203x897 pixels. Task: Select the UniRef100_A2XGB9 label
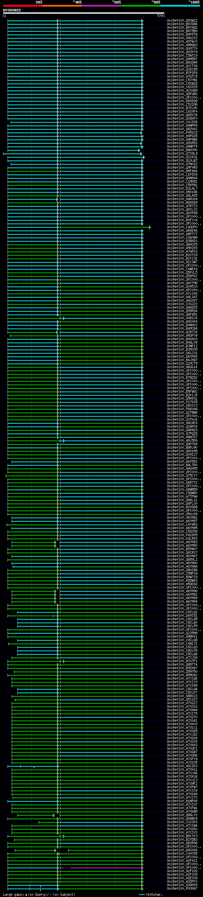(182, 91)
